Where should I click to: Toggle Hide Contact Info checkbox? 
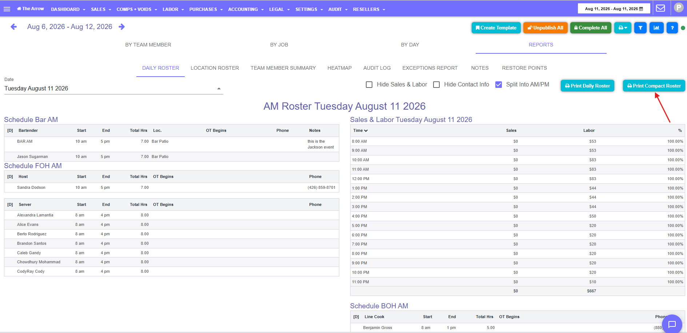(x=436, y=85)
